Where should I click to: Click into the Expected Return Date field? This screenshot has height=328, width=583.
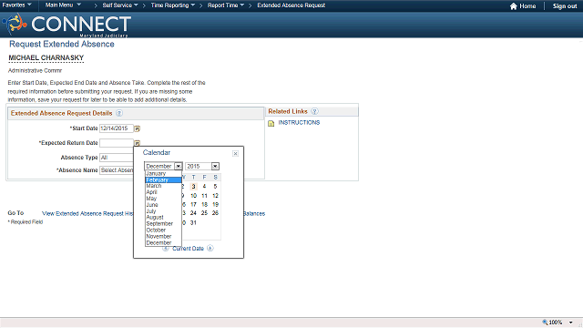click(117, 143)
